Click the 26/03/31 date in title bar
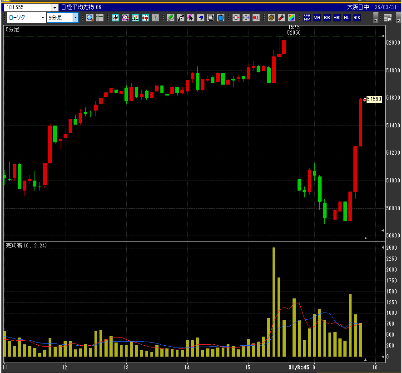This screenshot has height=373, width=402. click(x=386, y=7)
